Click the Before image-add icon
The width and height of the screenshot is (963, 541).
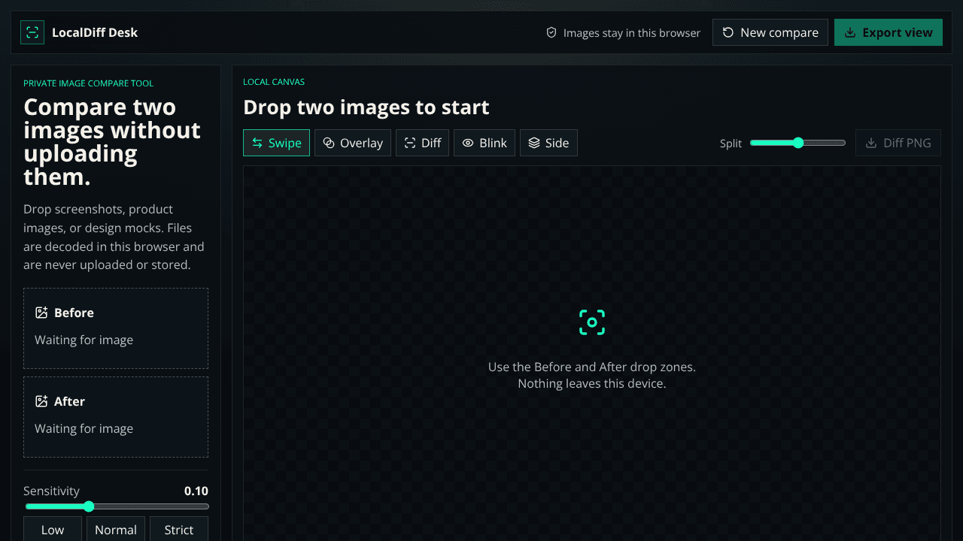pyautogui.click(x=41, y=313)
